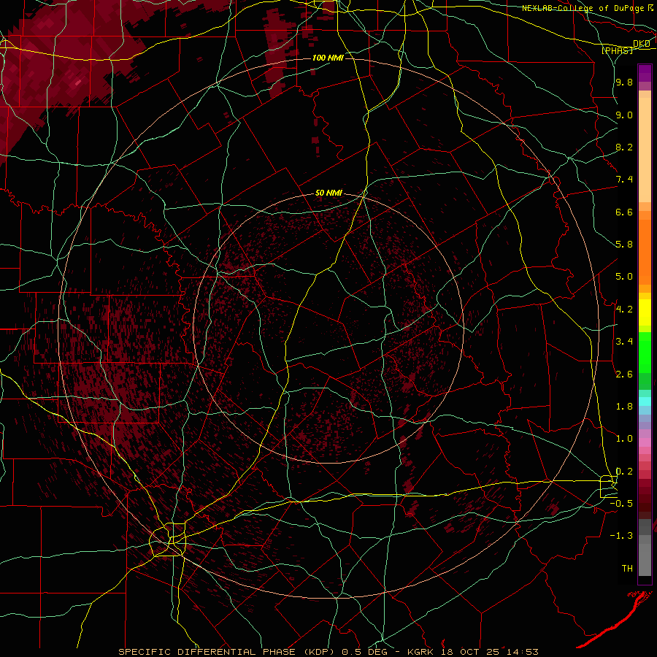
Task: Select the -1.3 scale value
Action: [621, 536]
